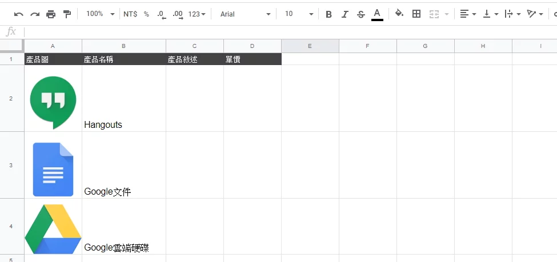Image resolution: width=557 pixels, height=262 pixels.
Task: Open the zoom level dropdown
Action: click(101, 14)
